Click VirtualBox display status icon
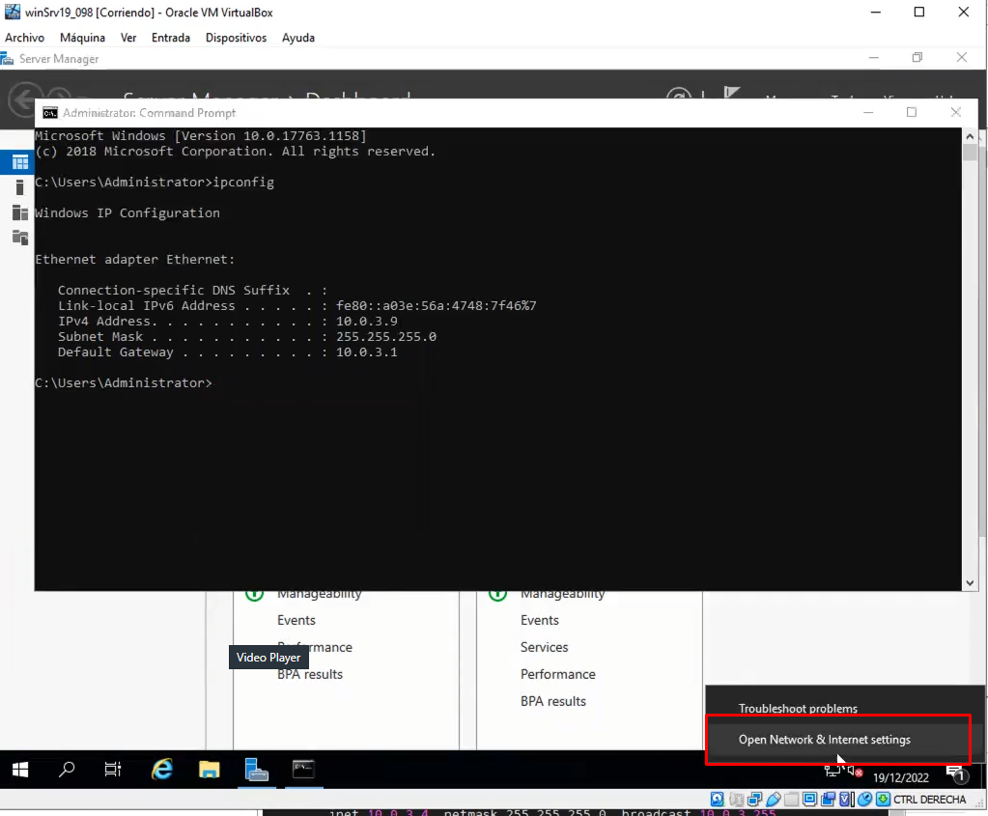This screenshot has height=816, width=988. (x=809, y=800)
